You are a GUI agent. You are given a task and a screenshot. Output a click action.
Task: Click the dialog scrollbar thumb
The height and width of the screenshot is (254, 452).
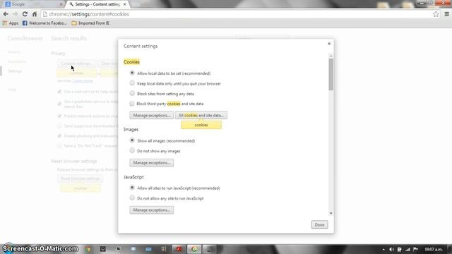331,74
